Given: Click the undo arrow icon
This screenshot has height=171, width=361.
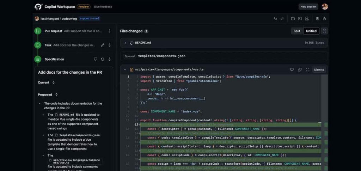Looking at the screenshot, I should (275, 19).
